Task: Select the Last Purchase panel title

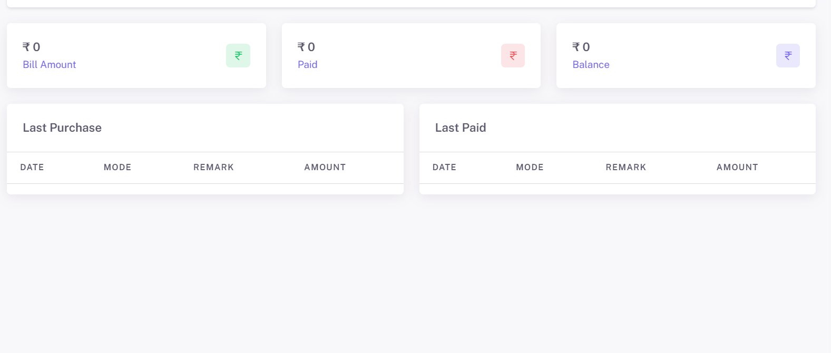Action: click(62, 128)
